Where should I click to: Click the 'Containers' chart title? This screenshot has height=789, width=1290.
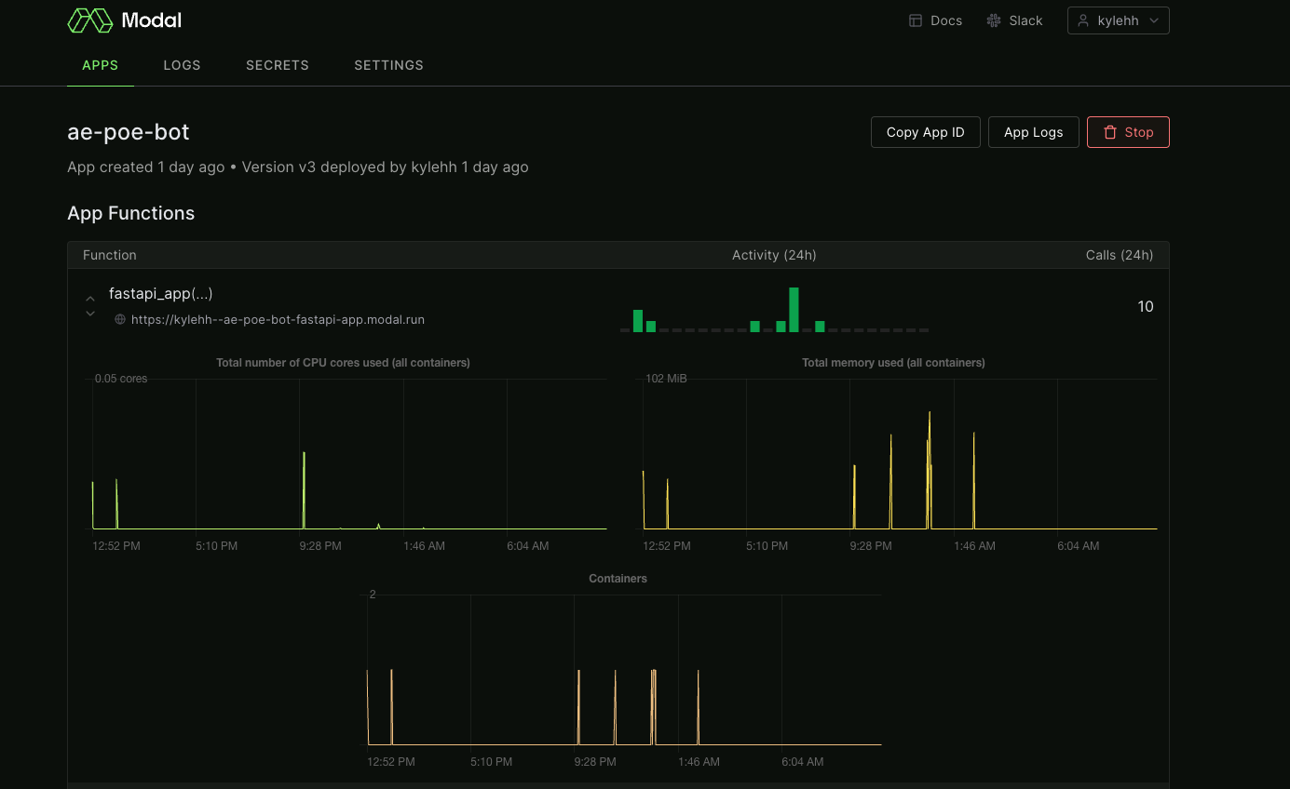click(x=618, y=579)
